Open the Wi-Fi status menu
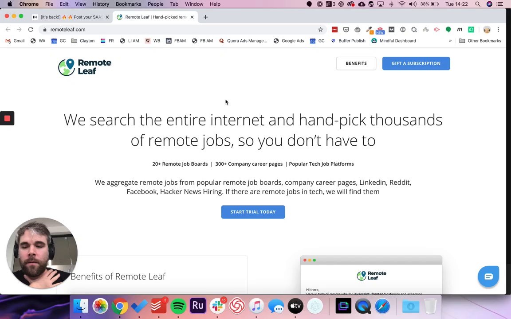The height and width of the screenshot is (319, 511). (x=402, y=4)
